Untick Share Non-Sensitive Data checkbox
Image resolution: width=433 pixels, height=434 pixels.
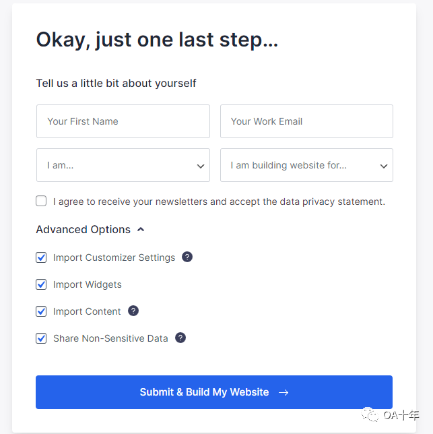coord(42,338)
